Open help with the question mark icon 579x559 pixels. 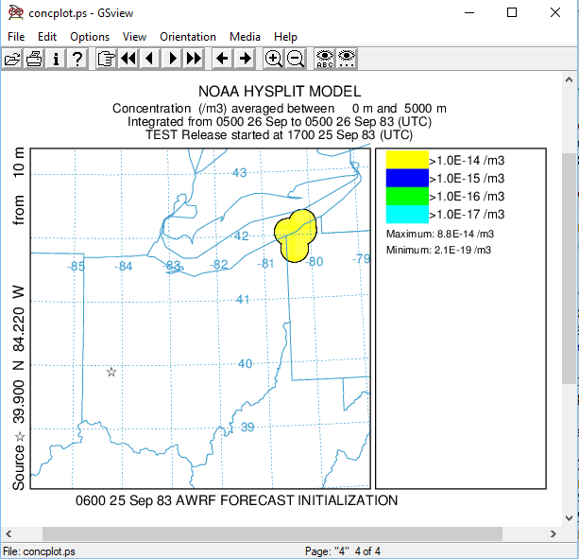[77, 59]
